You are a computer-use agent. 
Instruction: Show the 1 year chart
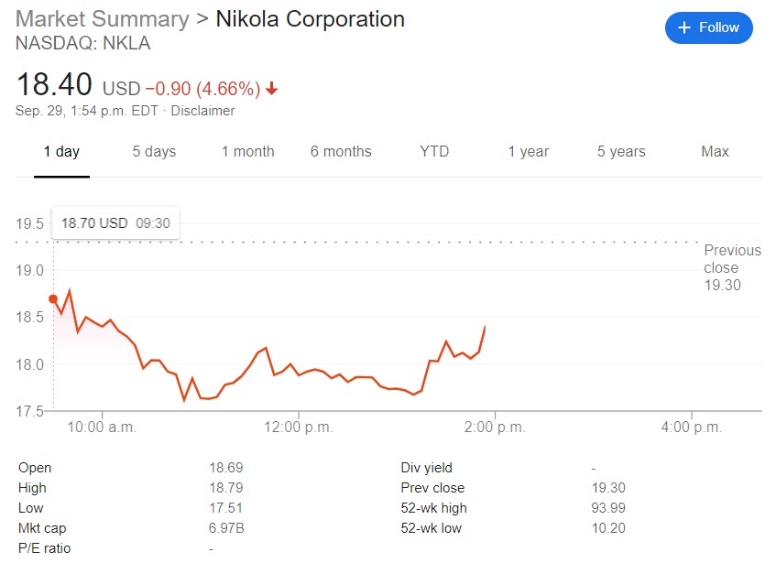529,152
